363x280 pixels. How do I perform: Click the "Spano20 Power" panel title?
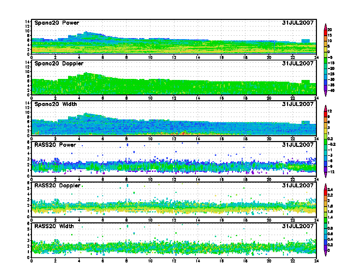pos(57,23)
